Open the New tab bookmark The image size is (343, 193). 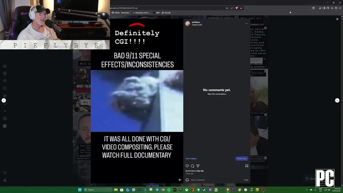point(166,13)
